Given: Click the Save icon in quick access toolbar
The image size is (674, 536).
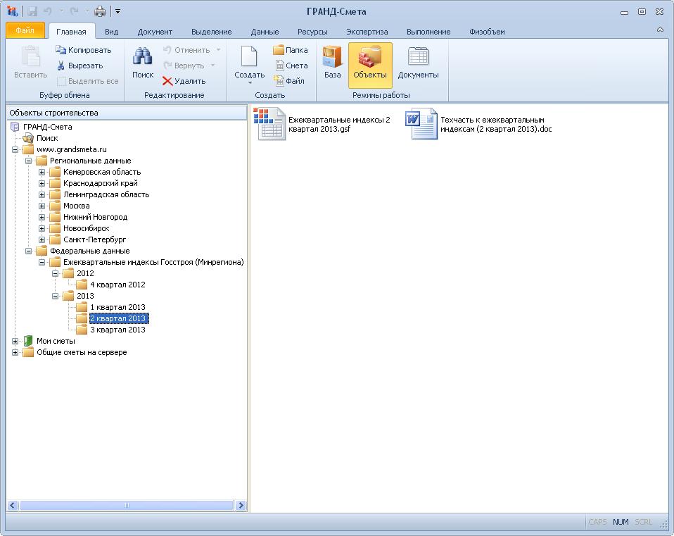Looking at the screenshot, I should tap(32, 11).
